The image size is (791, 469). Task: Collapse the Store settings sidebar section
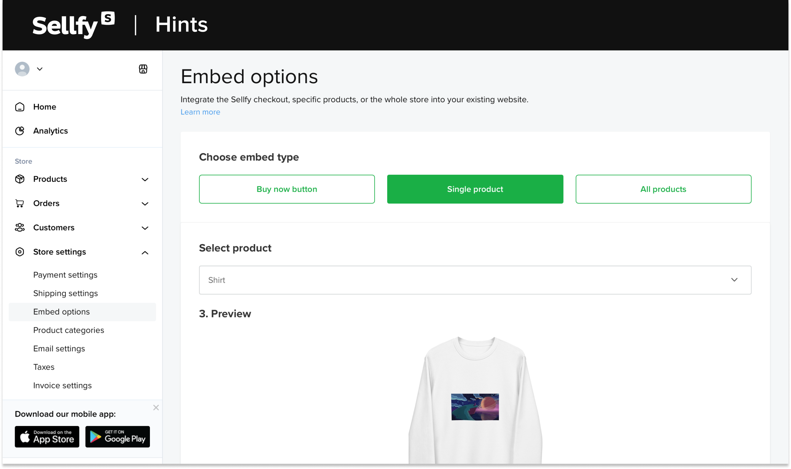145,252
